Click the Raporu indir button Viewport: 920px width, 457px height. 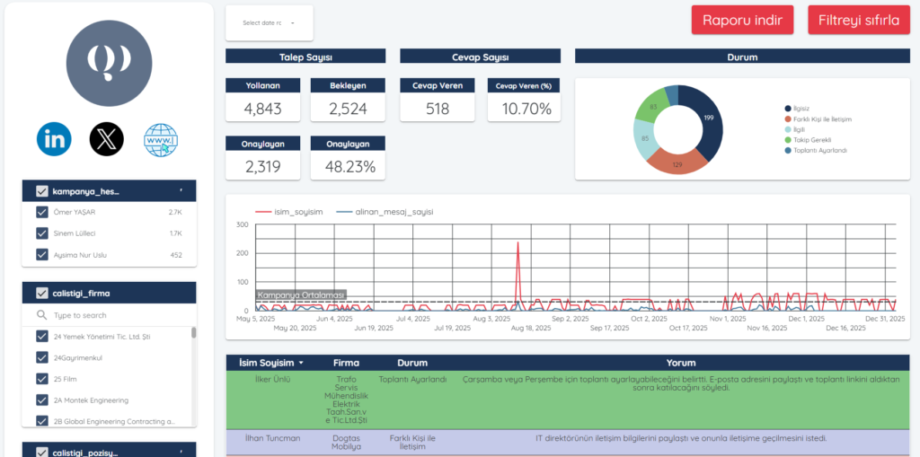[x=742, y=20]
